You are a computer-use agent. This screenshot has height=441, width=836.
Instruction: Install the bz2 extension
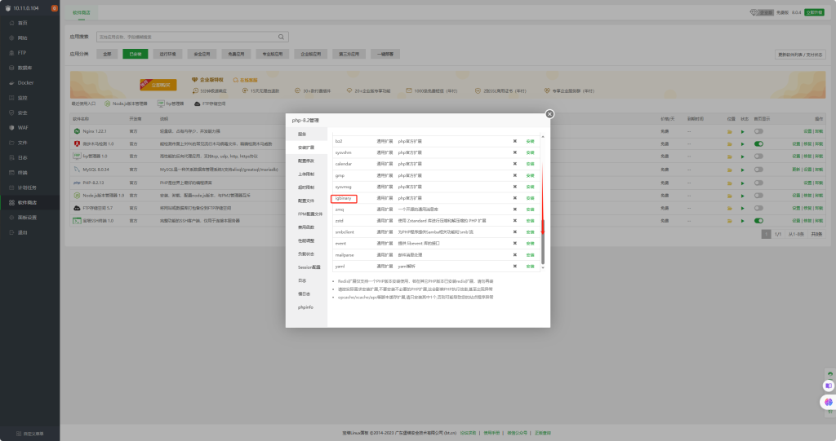pos(530,142)
